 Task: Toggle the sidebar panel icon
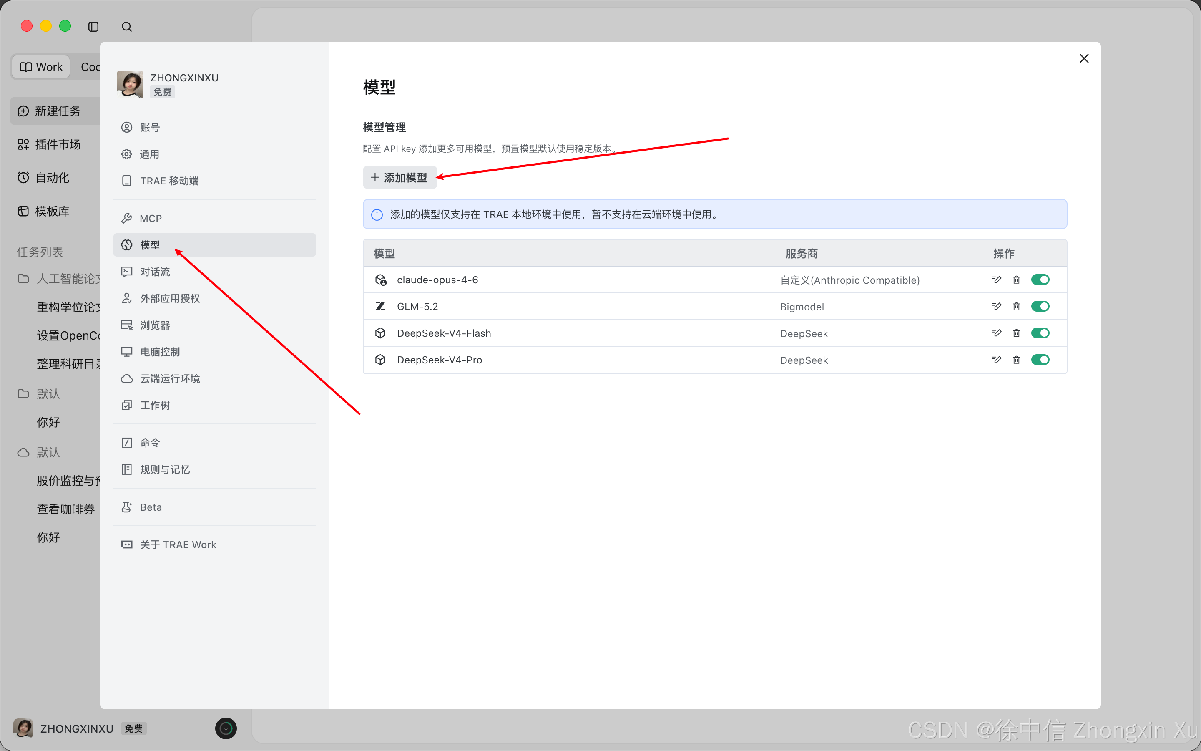coord(93,27)
